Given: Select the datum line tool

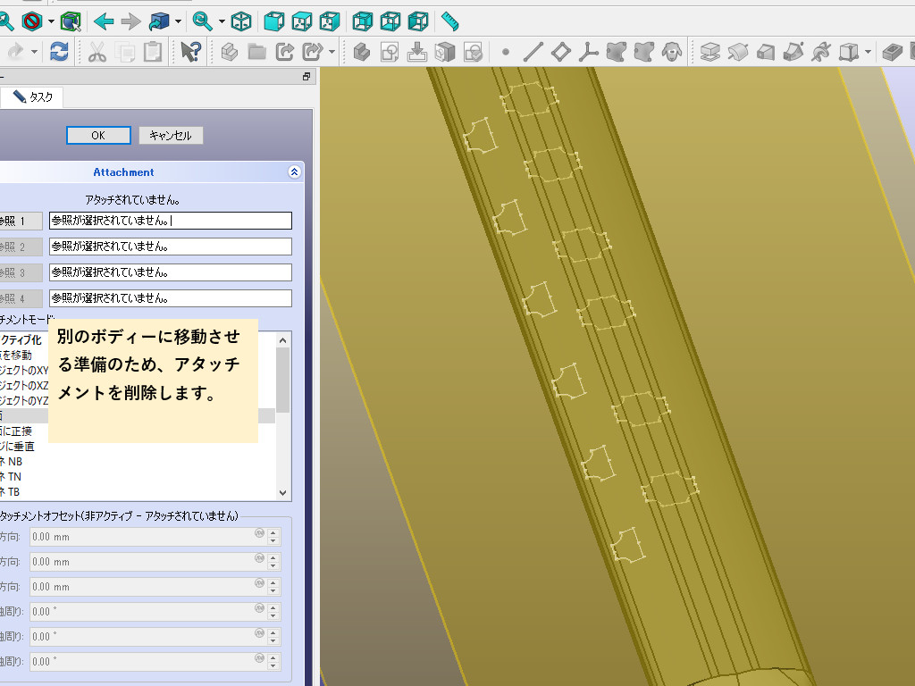Looking at the screenshot, I should [533, 52].
